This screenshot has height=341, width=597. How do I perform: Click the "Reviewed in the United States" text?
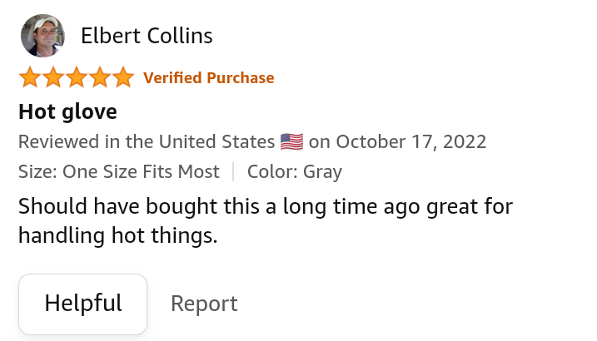click(147, 141)
